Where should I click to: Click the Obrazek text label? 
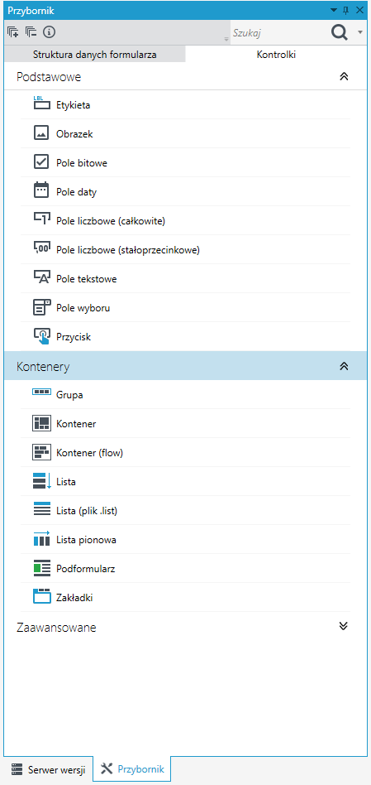(75, 134)
